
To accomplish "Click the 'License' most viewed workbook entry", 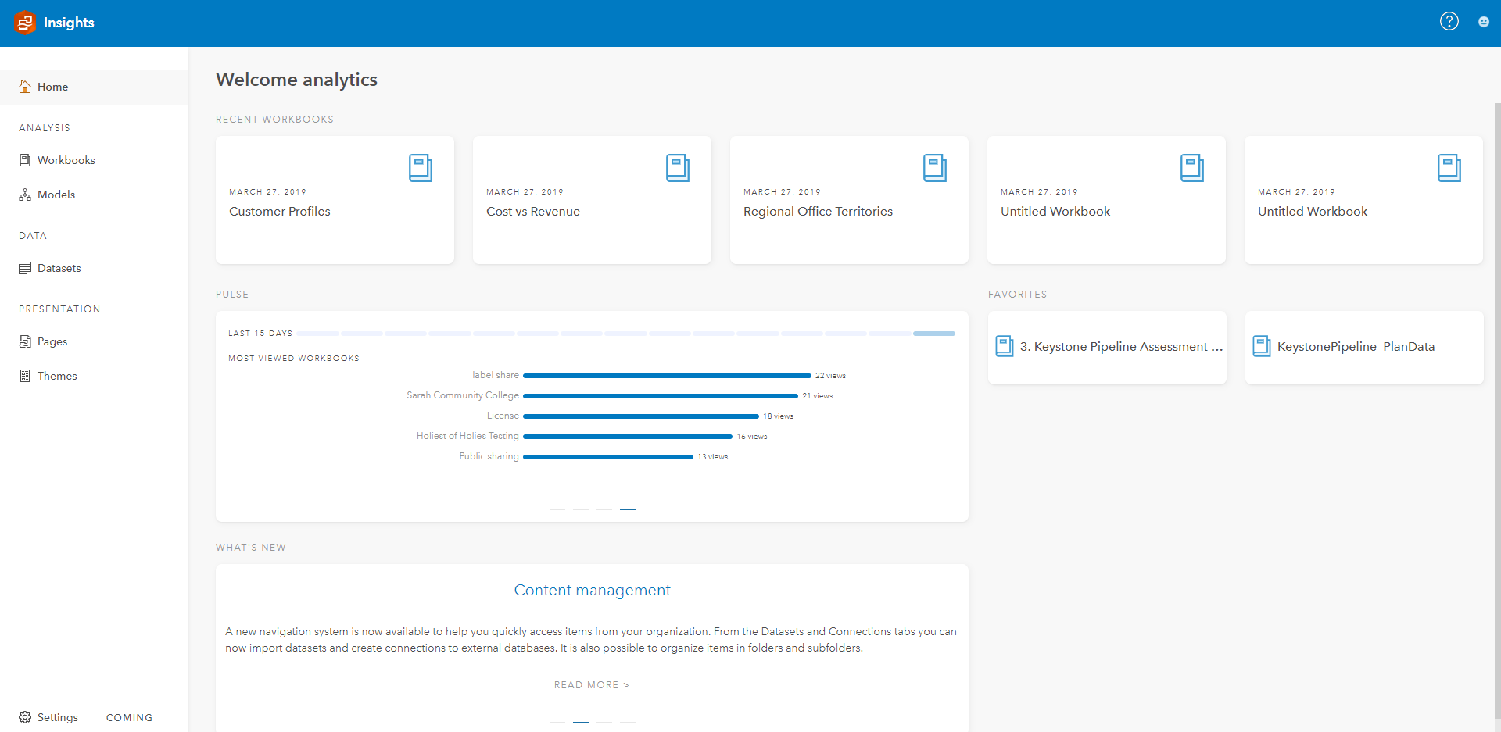I will (x=503, y=416).
